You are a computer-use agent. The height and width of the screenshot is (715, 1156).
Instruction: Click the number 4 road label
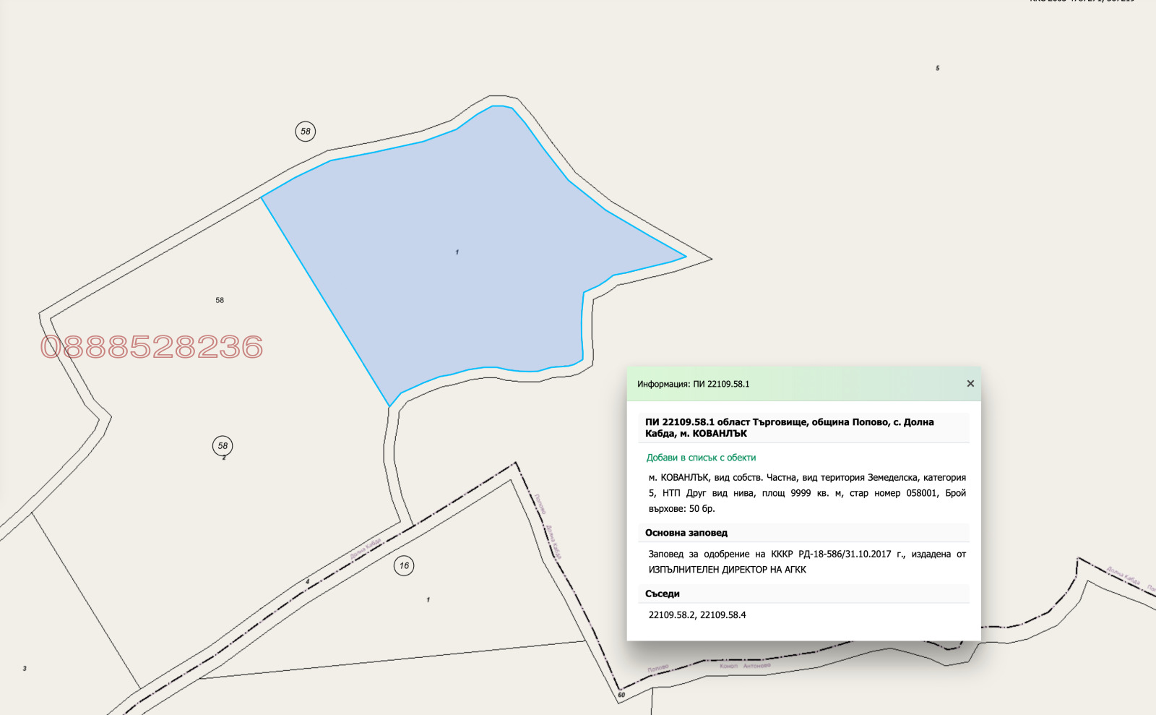tap(307, 581)
